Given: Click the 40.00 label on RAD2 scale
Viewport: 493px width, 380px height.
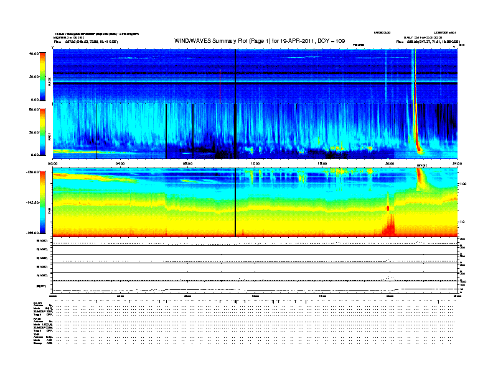Looking at the screenshot, I should [34, 53].
